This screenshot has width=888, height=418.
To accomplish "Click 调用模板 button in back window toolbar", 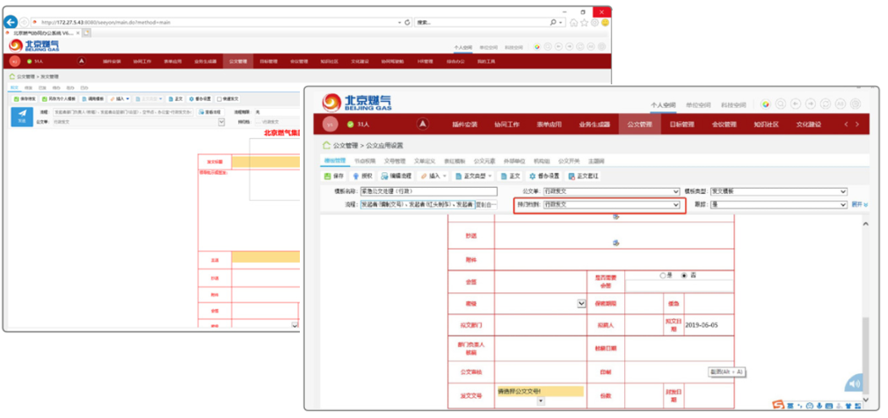I will click(x=93, y=98).
